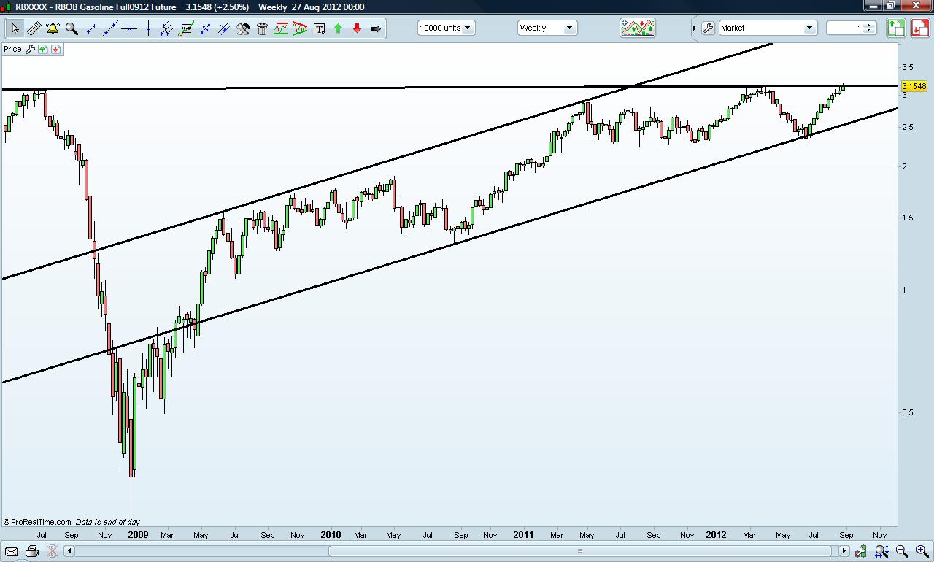The image size is (934, 562).
Task: Click the 2010 label on time axis
Action: pyautogui.click(x=331, y=534)
